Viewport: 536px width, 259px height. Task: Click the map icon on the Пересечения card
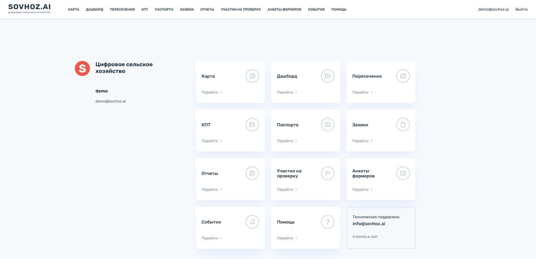click(x=403, y=76)
